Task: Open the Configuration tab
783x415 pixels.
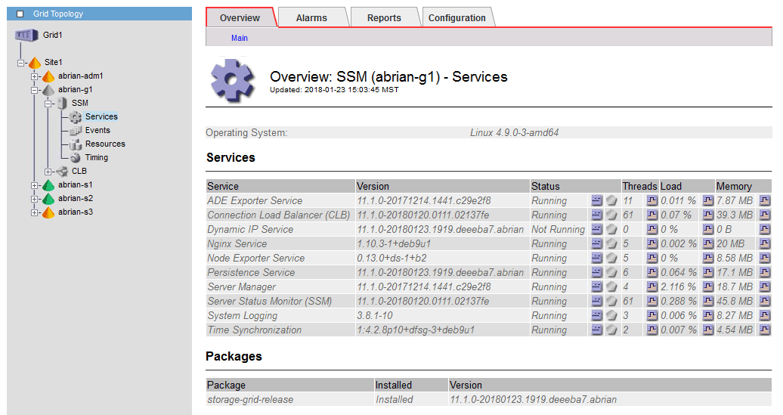Action: click(x=457, y=18)
